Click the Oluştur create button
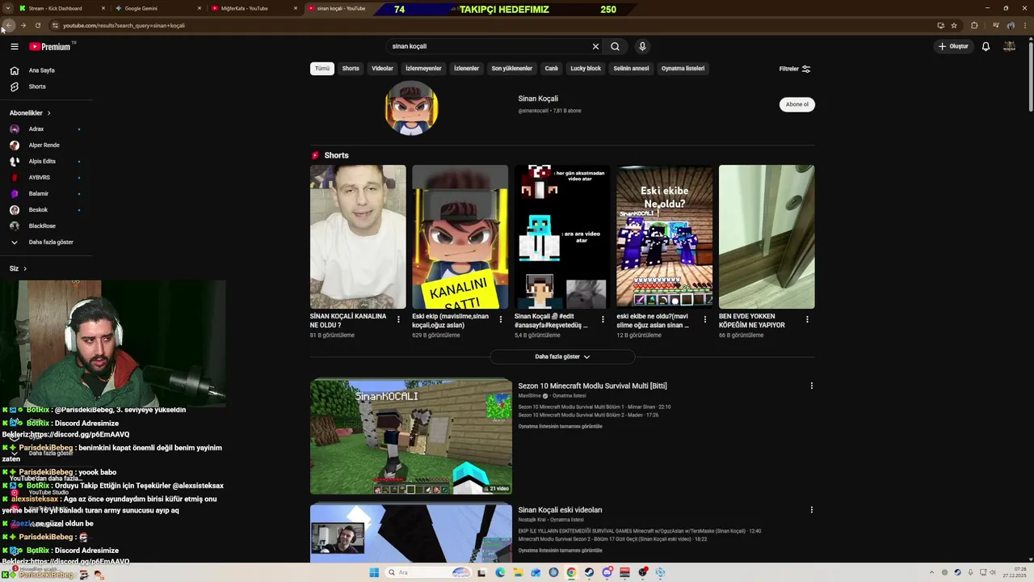1034x582 pixels. (953, 47)
